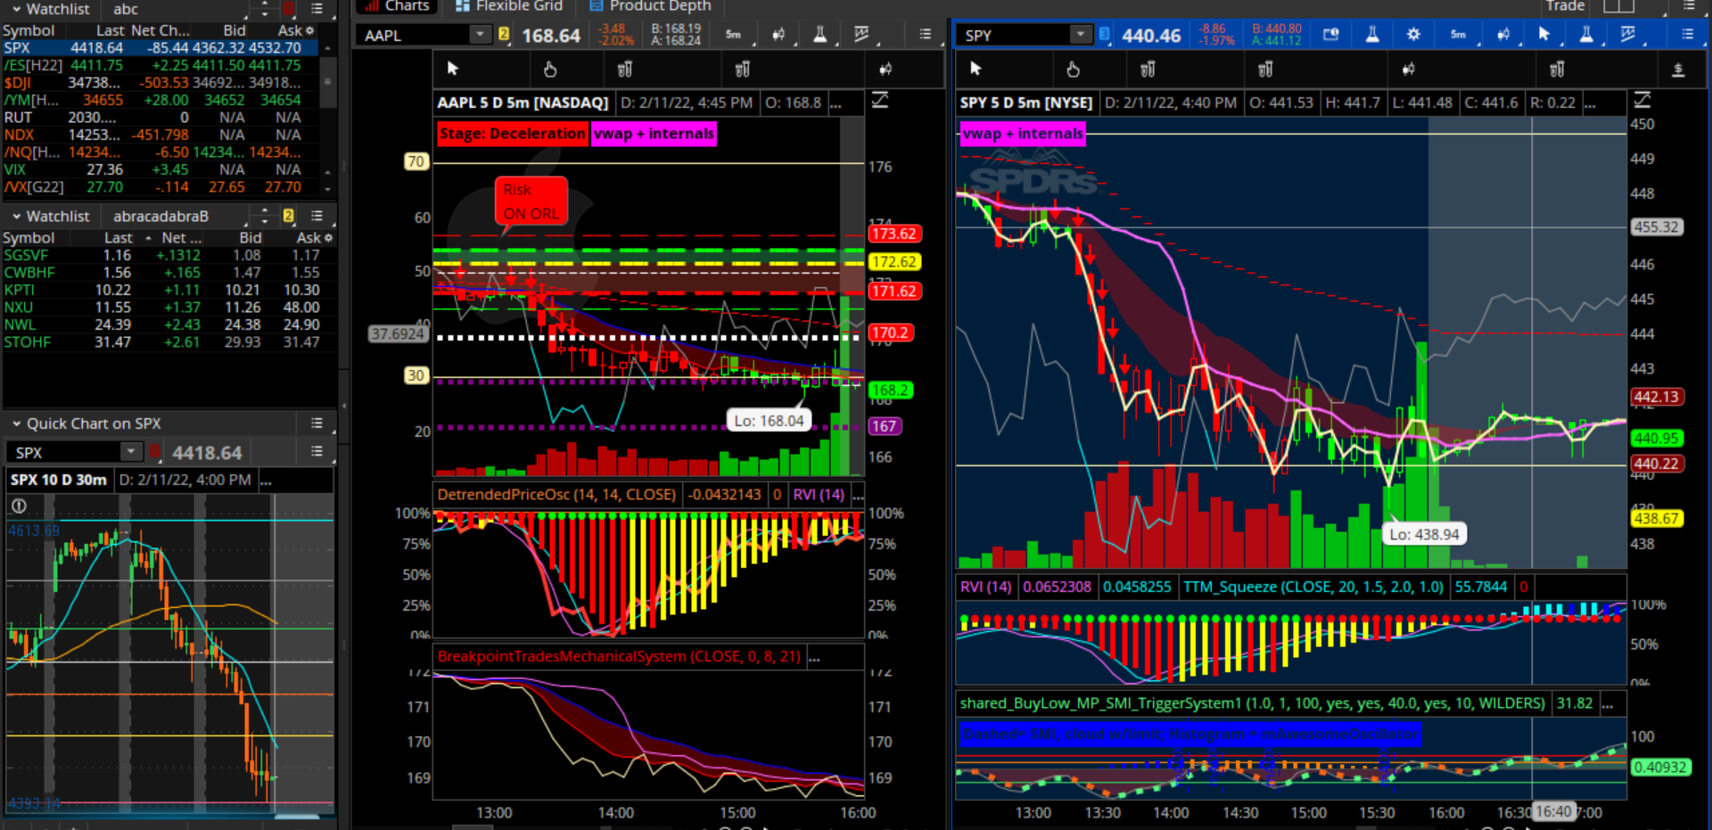
Task: Click candlestick icon in AAPL drawing toolbar
Action: [885, 69]
